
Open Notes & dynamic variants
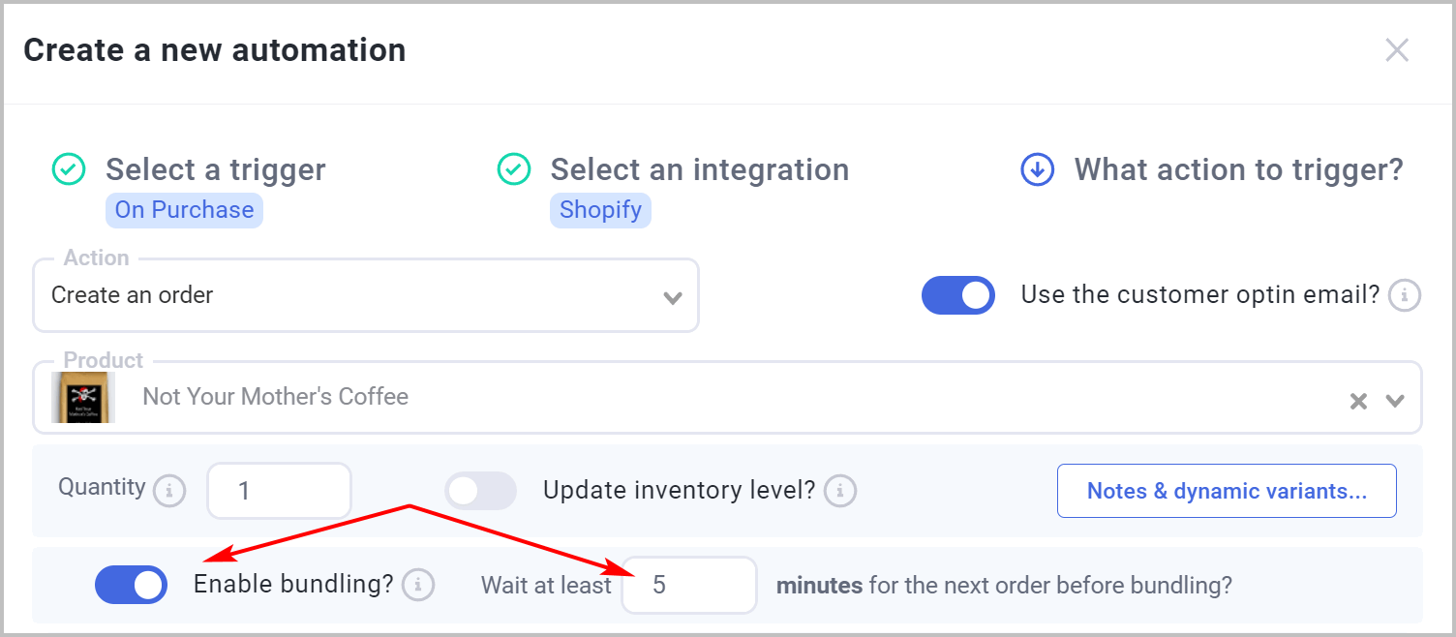(x=1227, y=491)
